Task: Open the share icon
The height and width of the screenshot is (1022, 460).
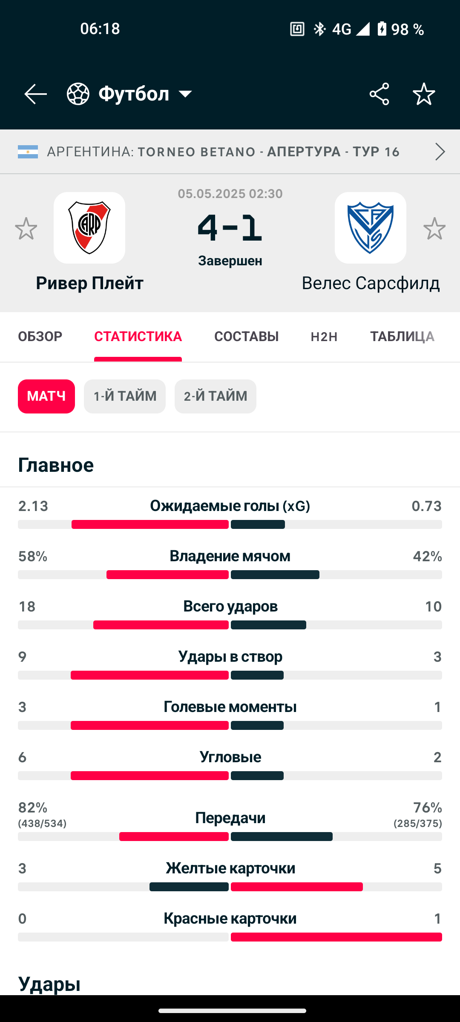Action: point(379,94)
